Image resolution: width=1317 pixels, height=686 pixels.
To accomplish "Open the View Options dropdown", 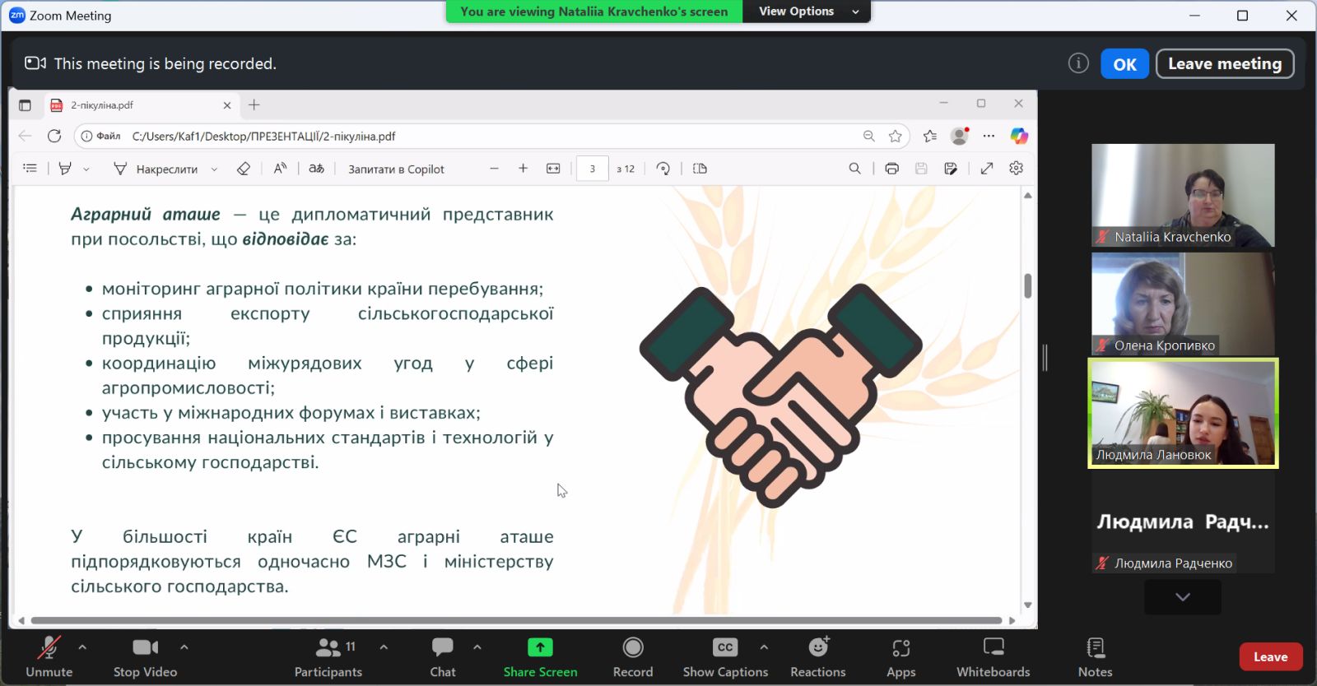I will click(x=807, y=12).
